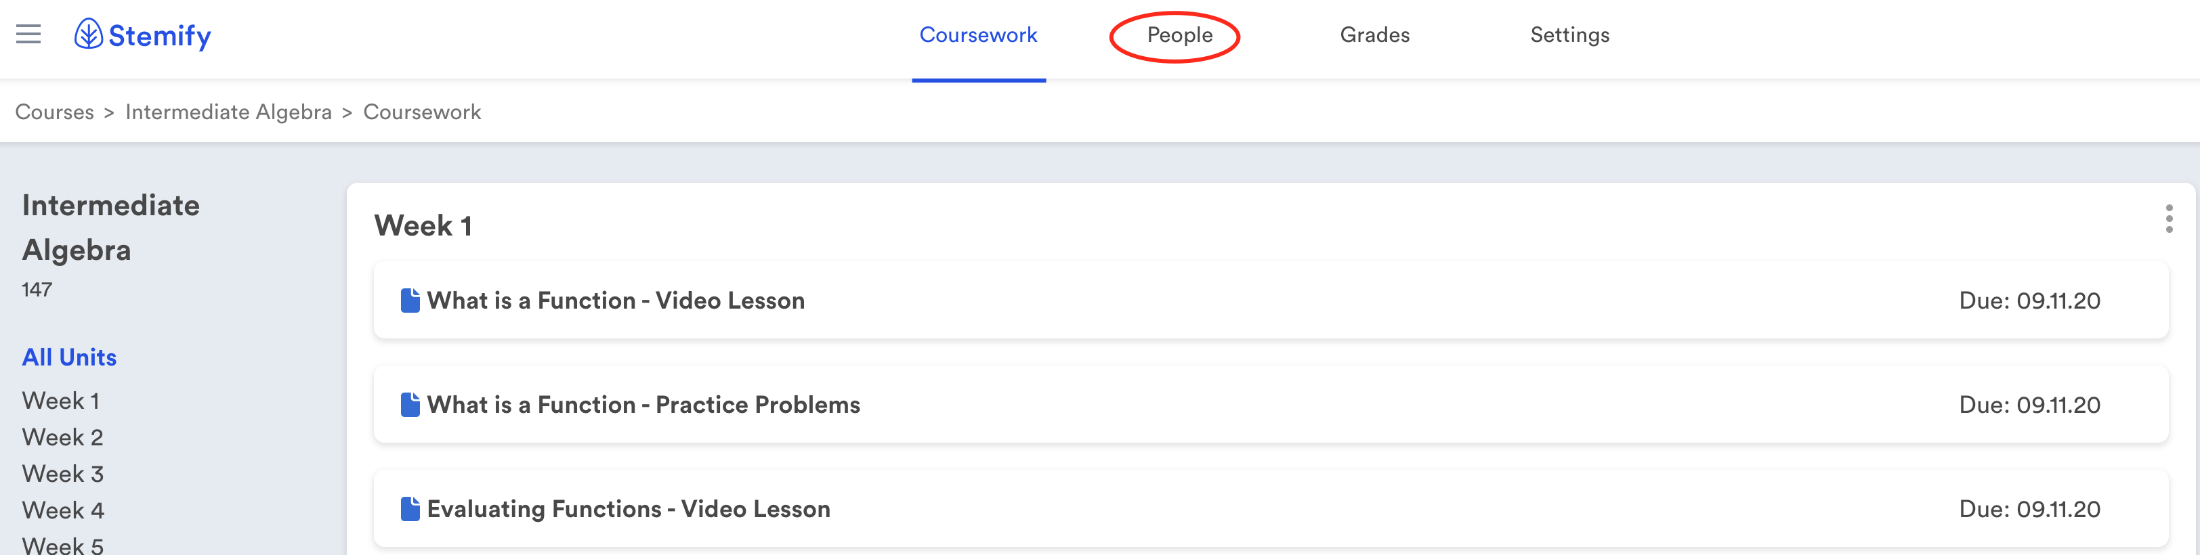The height and width of the screenshot is (555, 2200).
Task: Click document icon for Function Video Lesson
Action: coord(410,301)
